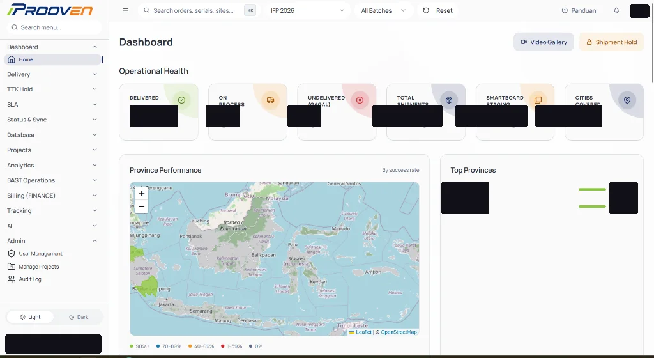Screen dimensions: 654x358
Task: Click the Total Shipments box icon
Action: point(449,100)
